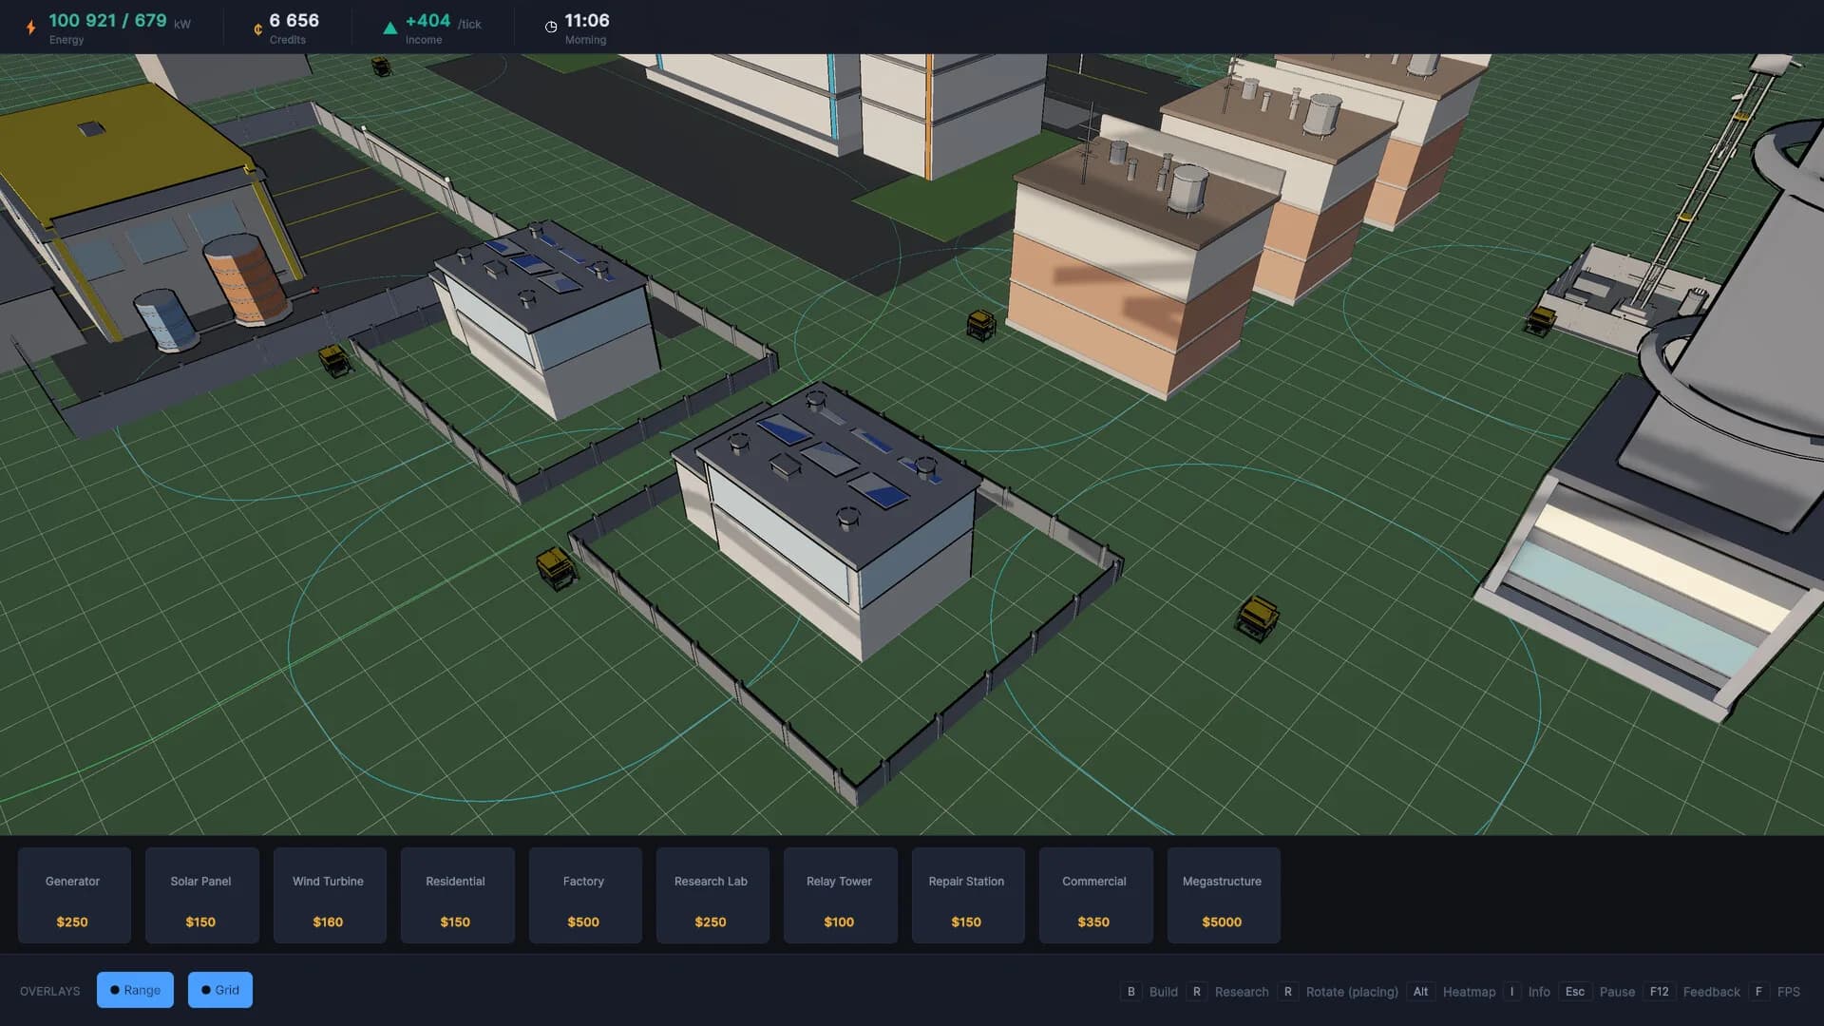Click the B key Build shortcut
This screenshot has height=1026, width=1824.
point(1149,992)
